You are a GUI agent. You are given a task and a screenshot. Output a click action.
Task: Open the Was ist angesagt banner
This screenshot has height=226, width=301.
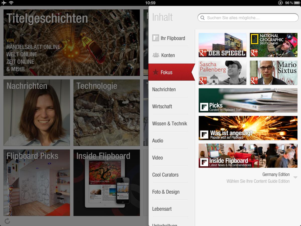coord(248,128)
